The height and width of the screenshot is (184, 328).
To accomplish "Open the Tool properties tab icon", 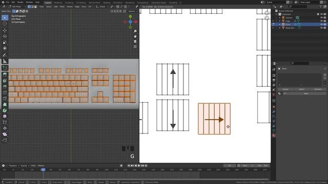I will tap(274, 70).
